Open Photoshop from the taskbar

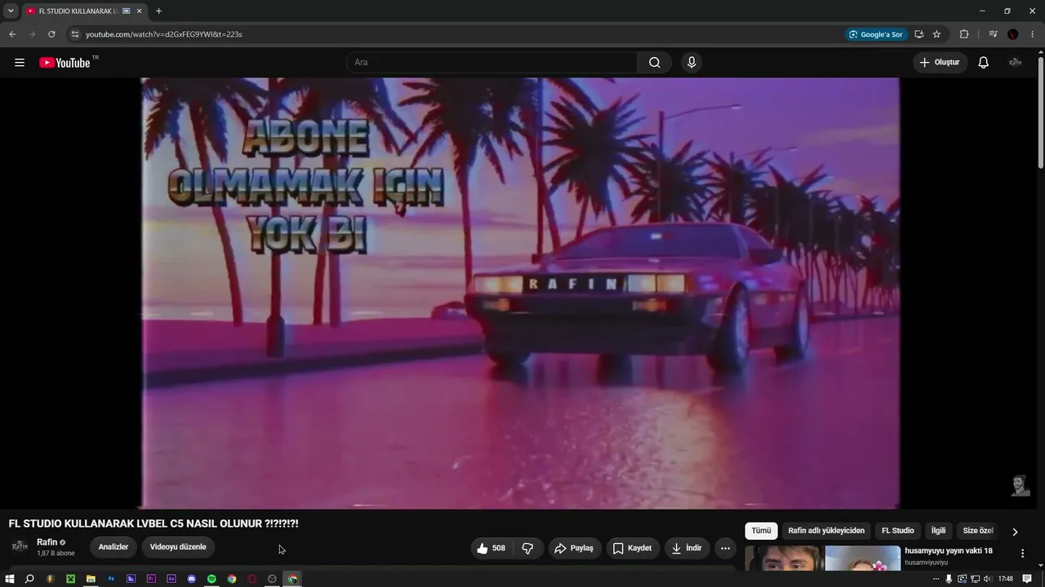[111, 579]
